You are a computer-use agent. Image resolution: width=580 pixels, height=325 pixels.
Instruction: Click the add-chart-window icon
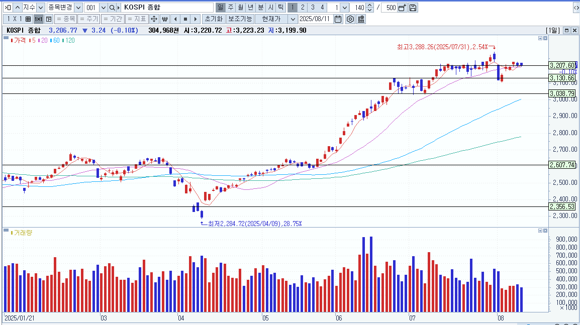click(x=403, y=8)
